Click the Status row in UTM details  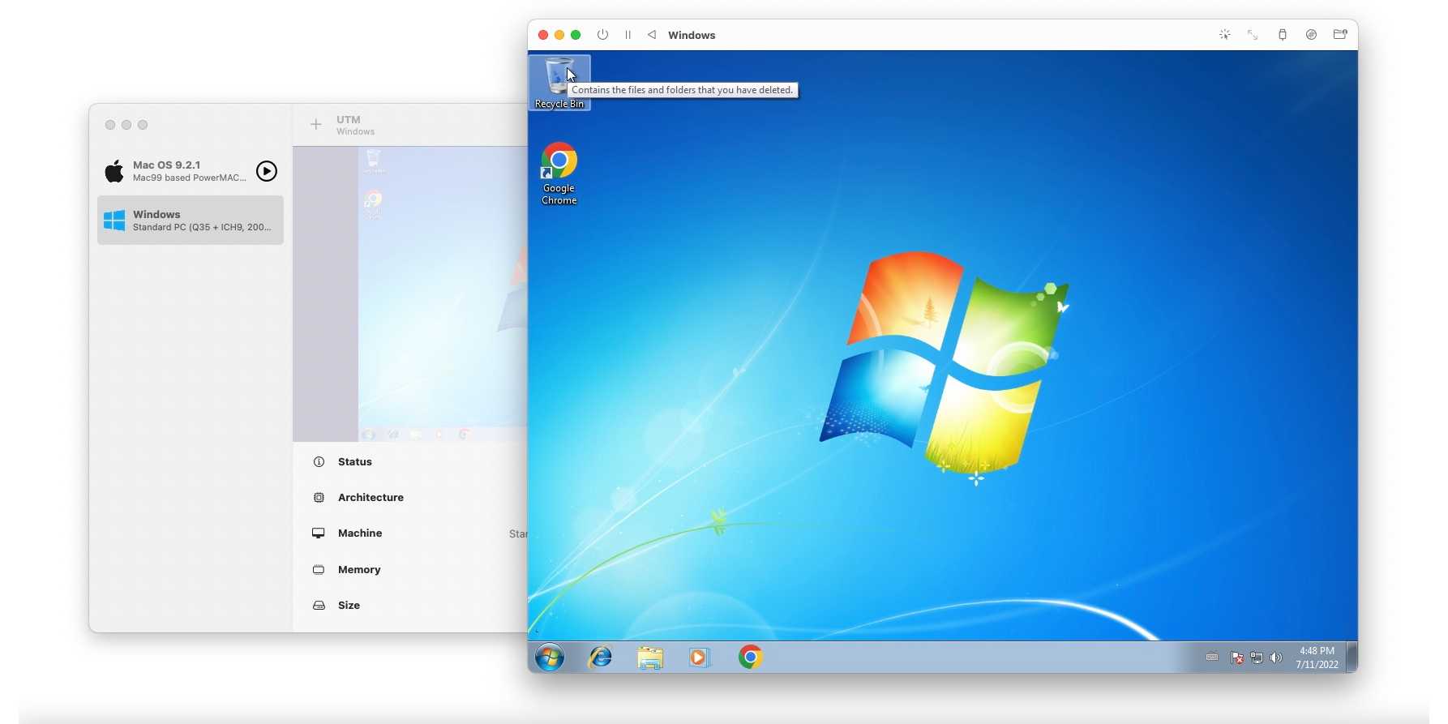coord(410,461)
